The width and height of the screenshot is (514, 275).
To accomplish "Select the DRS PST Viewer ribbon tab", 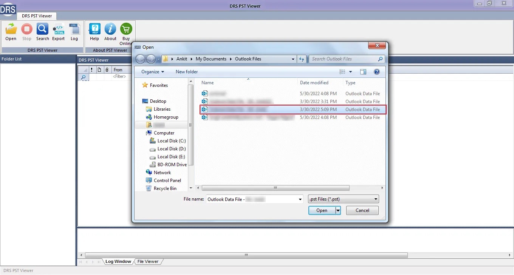I will click(x=37, y=16).
